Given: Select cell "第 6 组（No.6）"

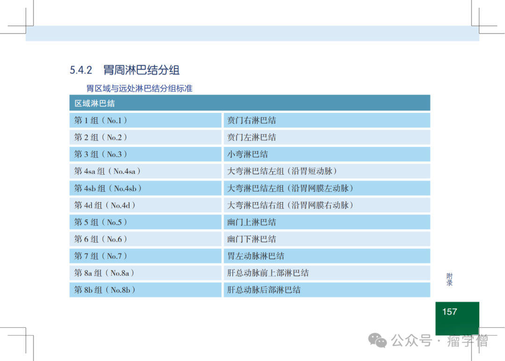Looking at the screenshot, I should [145, 239].
